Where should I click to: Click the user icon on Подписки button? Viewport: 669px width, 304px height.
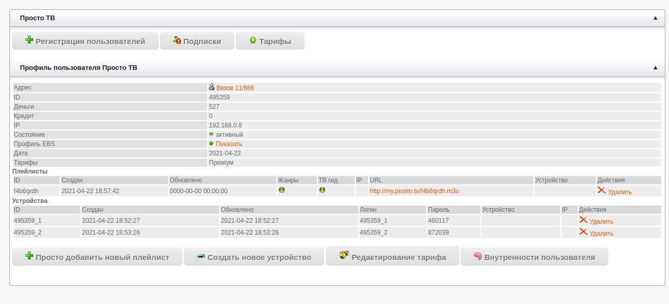click(x=177, y=40)
